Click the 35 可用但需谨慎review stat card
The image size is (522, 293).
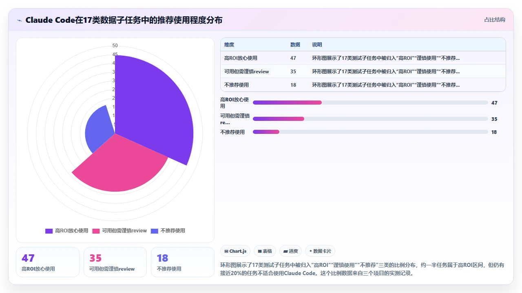(115, 262)
